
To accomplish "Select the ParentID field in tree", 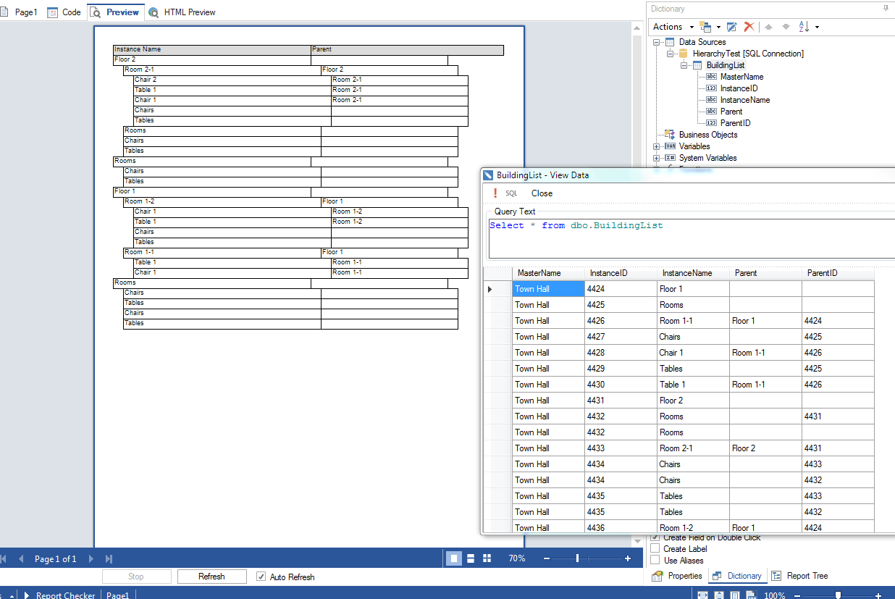I will (735, 123).
